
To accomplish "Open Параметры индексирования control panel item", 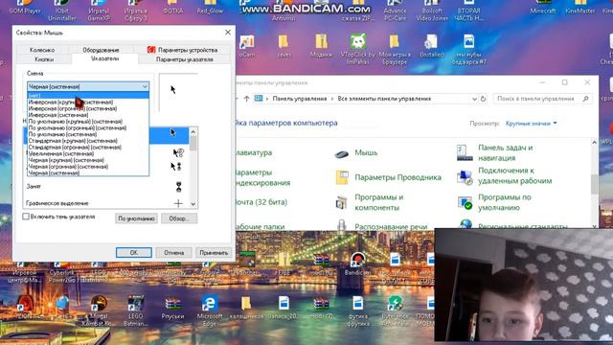I will (263, 177).
